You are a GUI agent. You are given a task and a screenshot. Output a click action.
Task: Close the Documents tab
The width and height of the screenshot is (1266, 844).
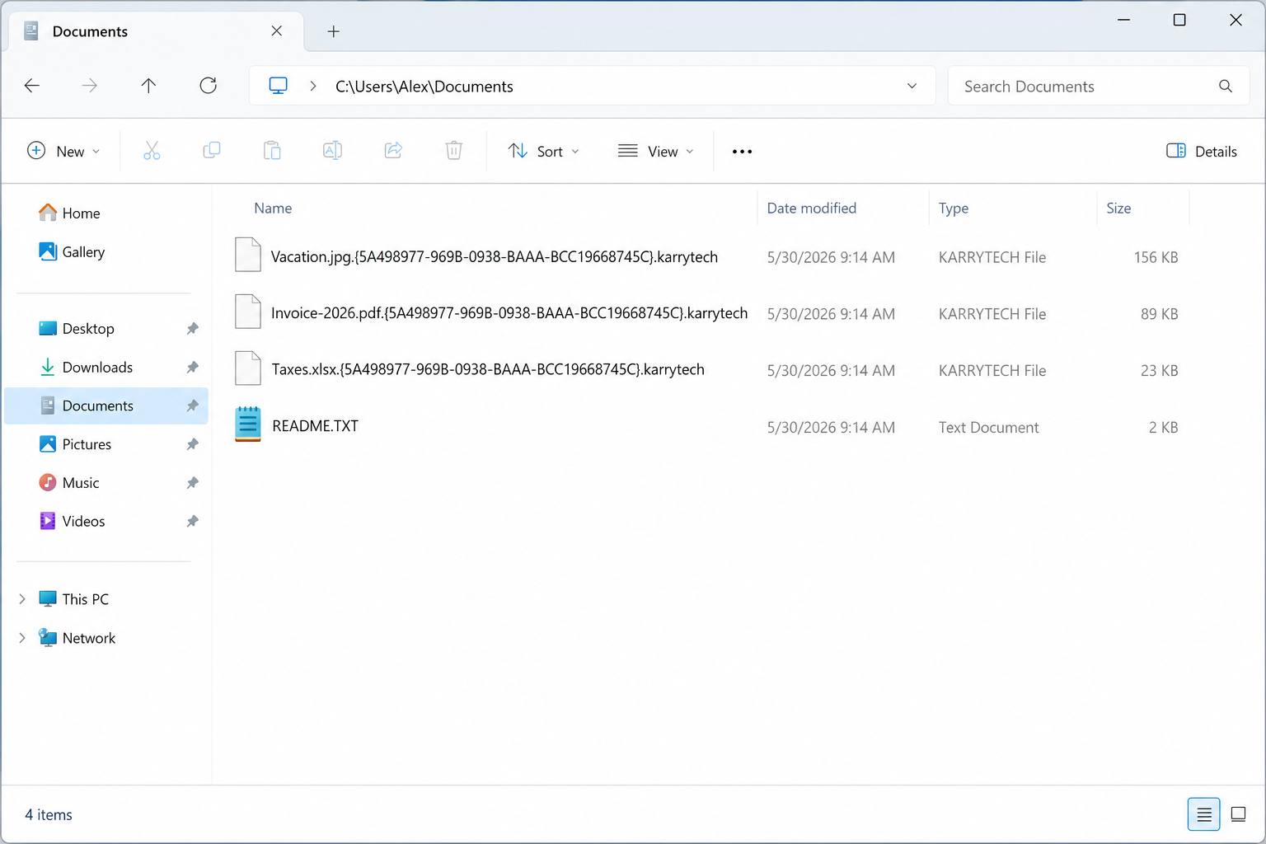[277, 31]
